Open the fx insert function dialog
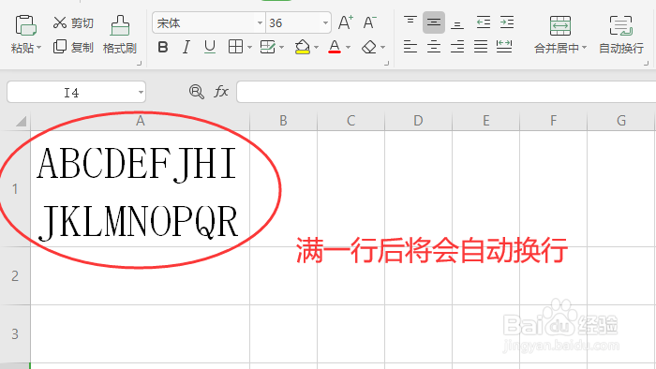656x369 pixels. tap(221, 91)
